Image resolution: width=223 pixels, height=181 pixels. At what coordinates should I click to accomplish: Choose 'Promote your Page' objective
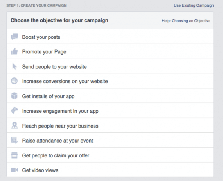pyautogui.click(x=110, y=51)
